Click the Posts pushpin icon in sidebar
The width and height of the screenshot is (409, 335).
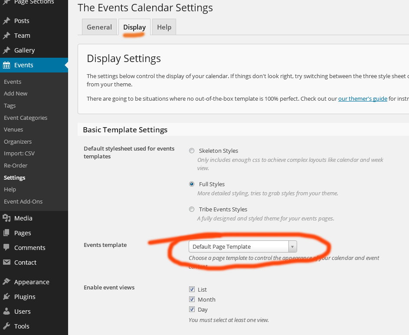point(7,21)
